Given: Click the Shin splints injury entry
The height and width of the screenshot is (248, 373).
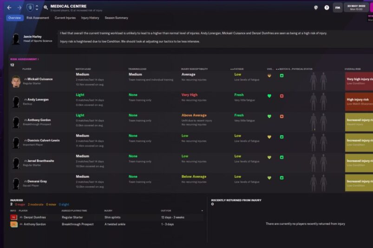Looking at the screenshot, I should point(112,217).
